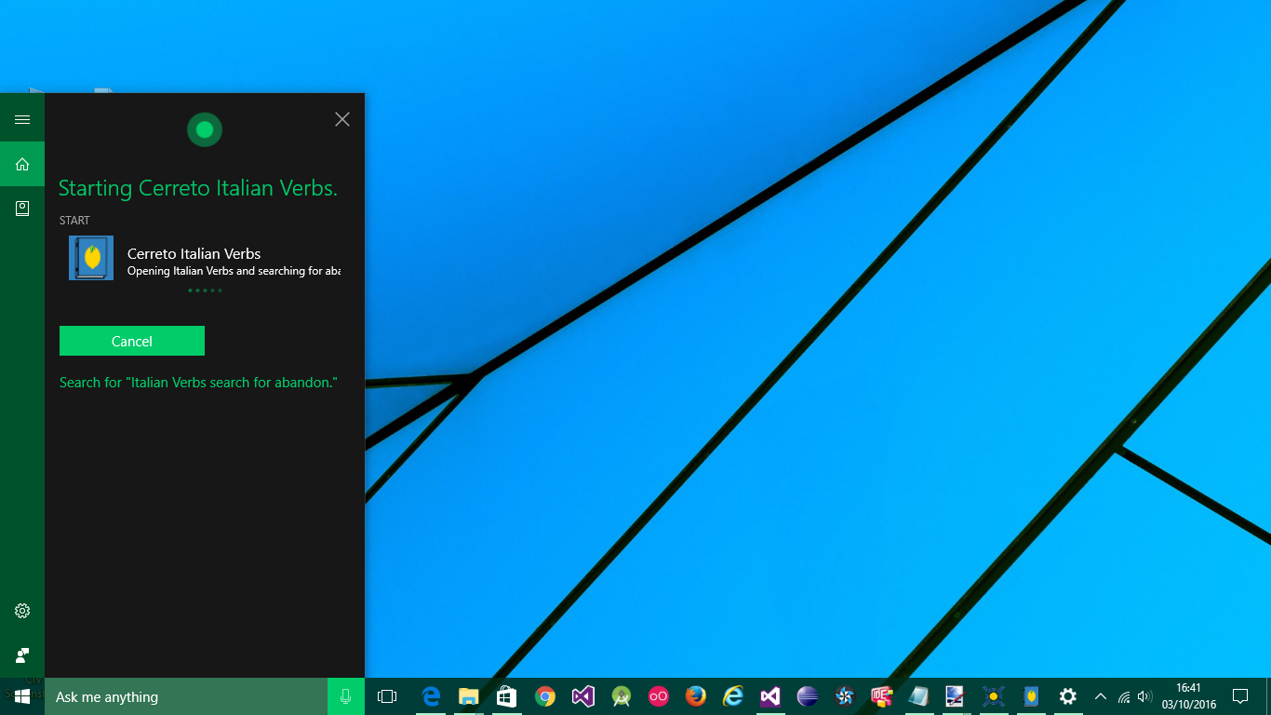The width and height of the screenshot is (1271, 715).
Task: Open the Cortana Notebook
Action: click(x=22, y=209)
